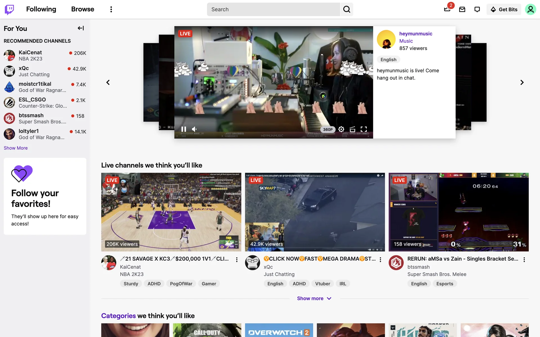Click the Get Bits button

[504, 9]
